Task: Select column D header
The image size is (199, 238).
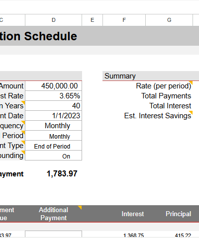Action: click(x=53, y=20)
